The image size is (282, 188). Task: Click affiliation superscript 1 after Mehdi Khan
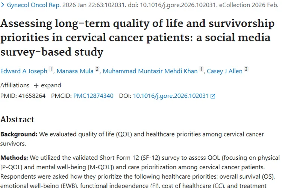pos(202,70)
